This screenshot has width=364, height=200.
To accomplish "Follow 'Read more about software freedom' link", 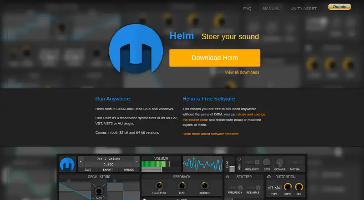I will [211, 134].
